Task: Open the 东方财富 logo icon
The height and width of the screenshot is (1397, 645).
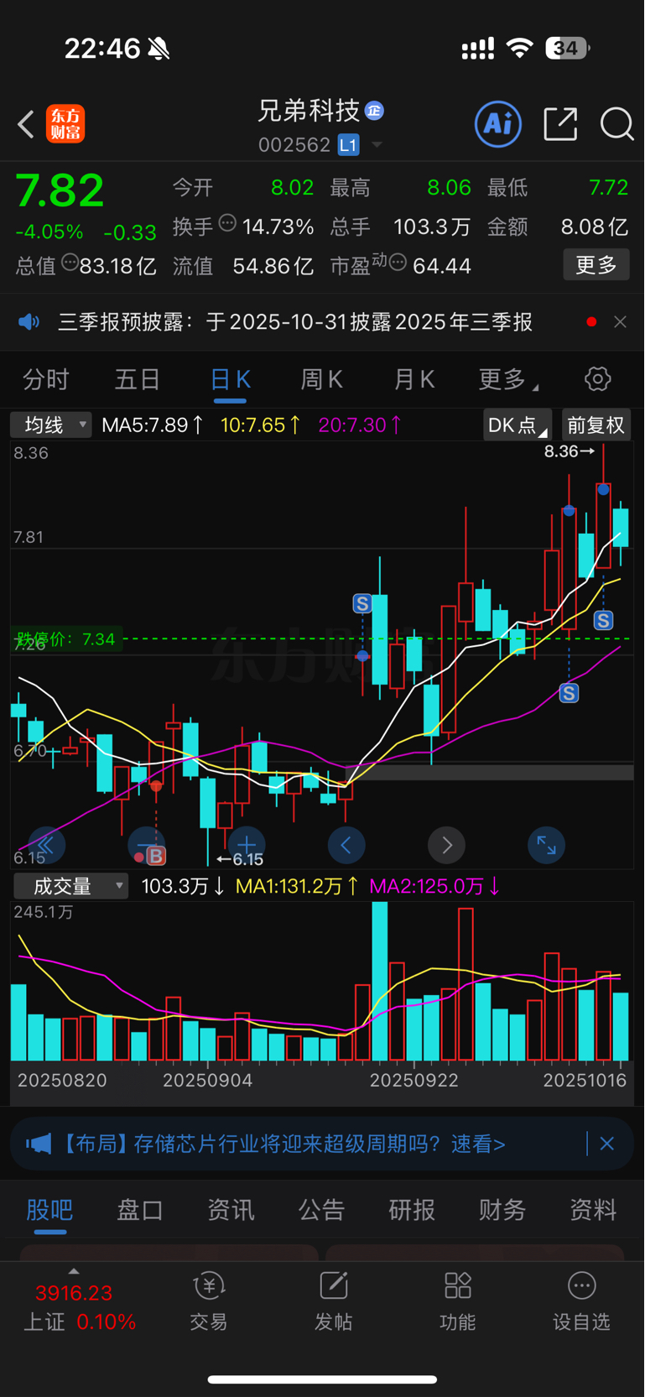Action: 65,124
